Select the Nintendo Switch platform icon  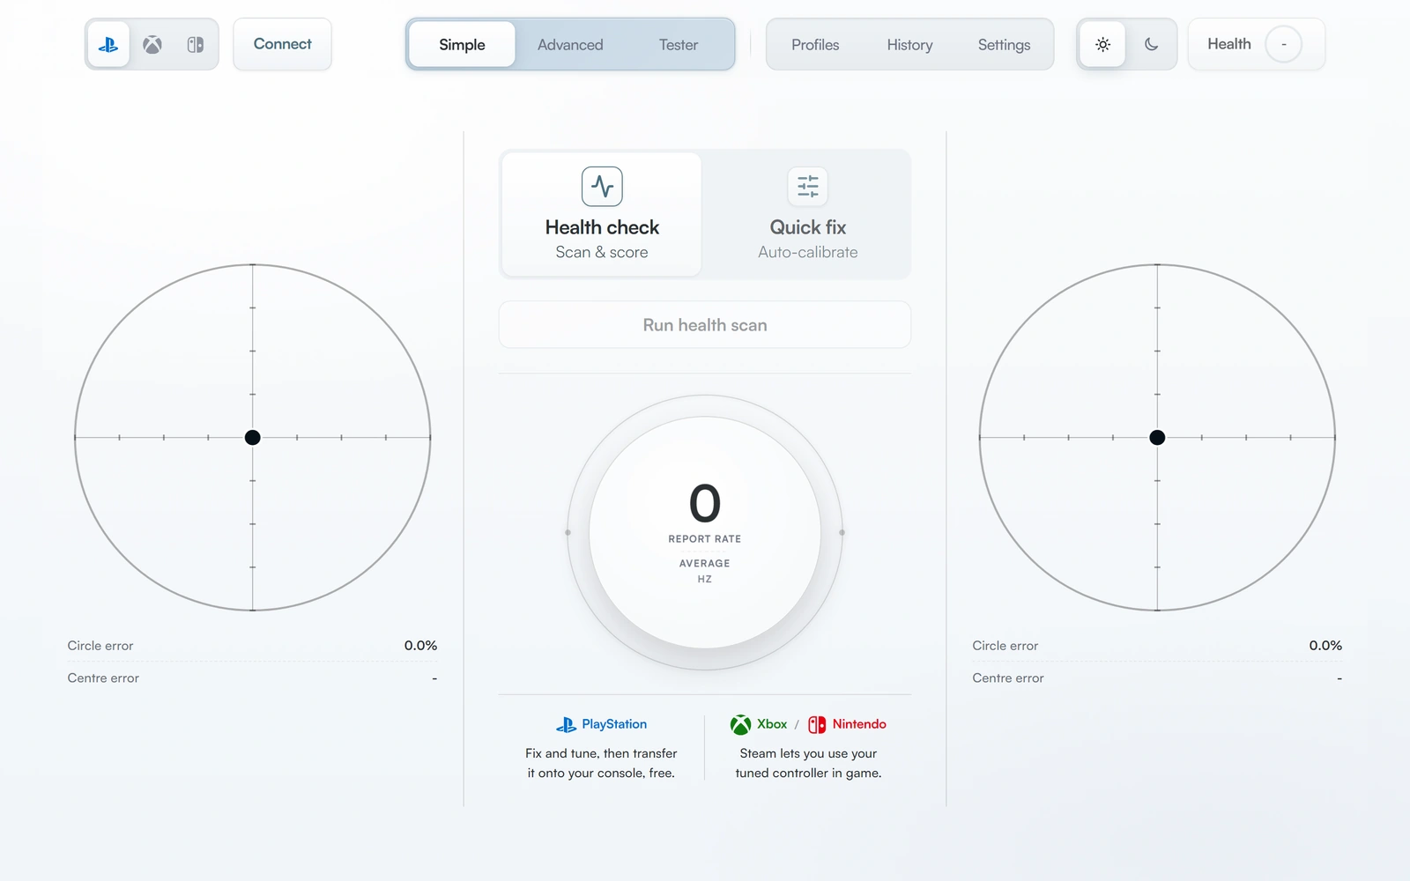196,44
